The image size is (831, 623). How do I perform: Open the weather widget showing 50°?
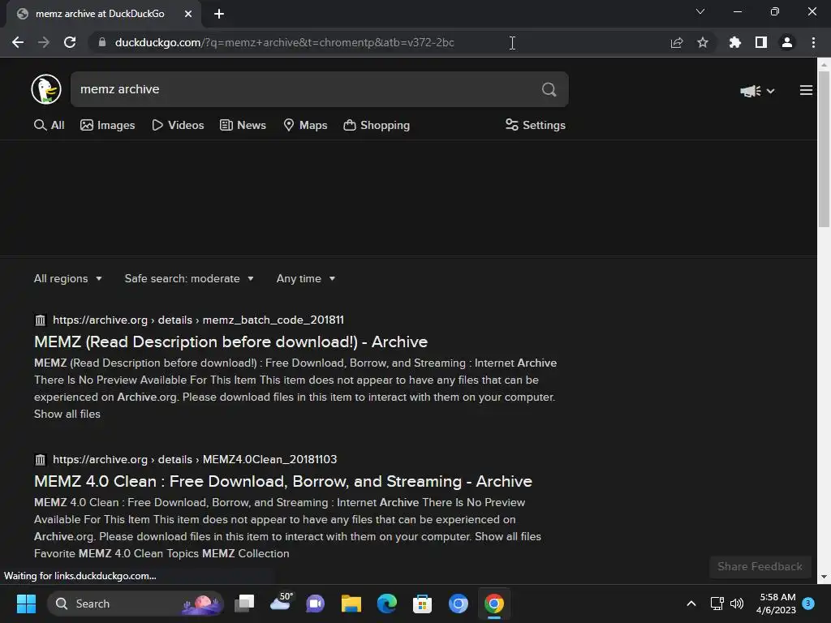coord(281,603)
